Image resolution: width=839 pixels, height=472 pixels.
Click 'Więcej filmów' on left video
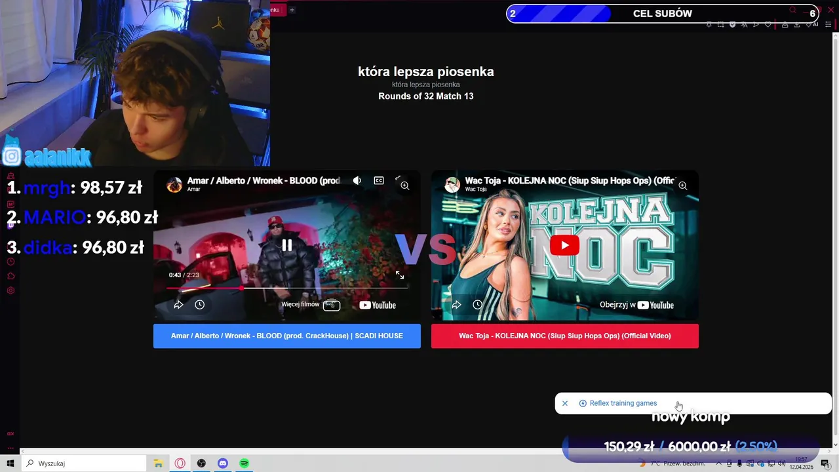[x=311, y=305]
